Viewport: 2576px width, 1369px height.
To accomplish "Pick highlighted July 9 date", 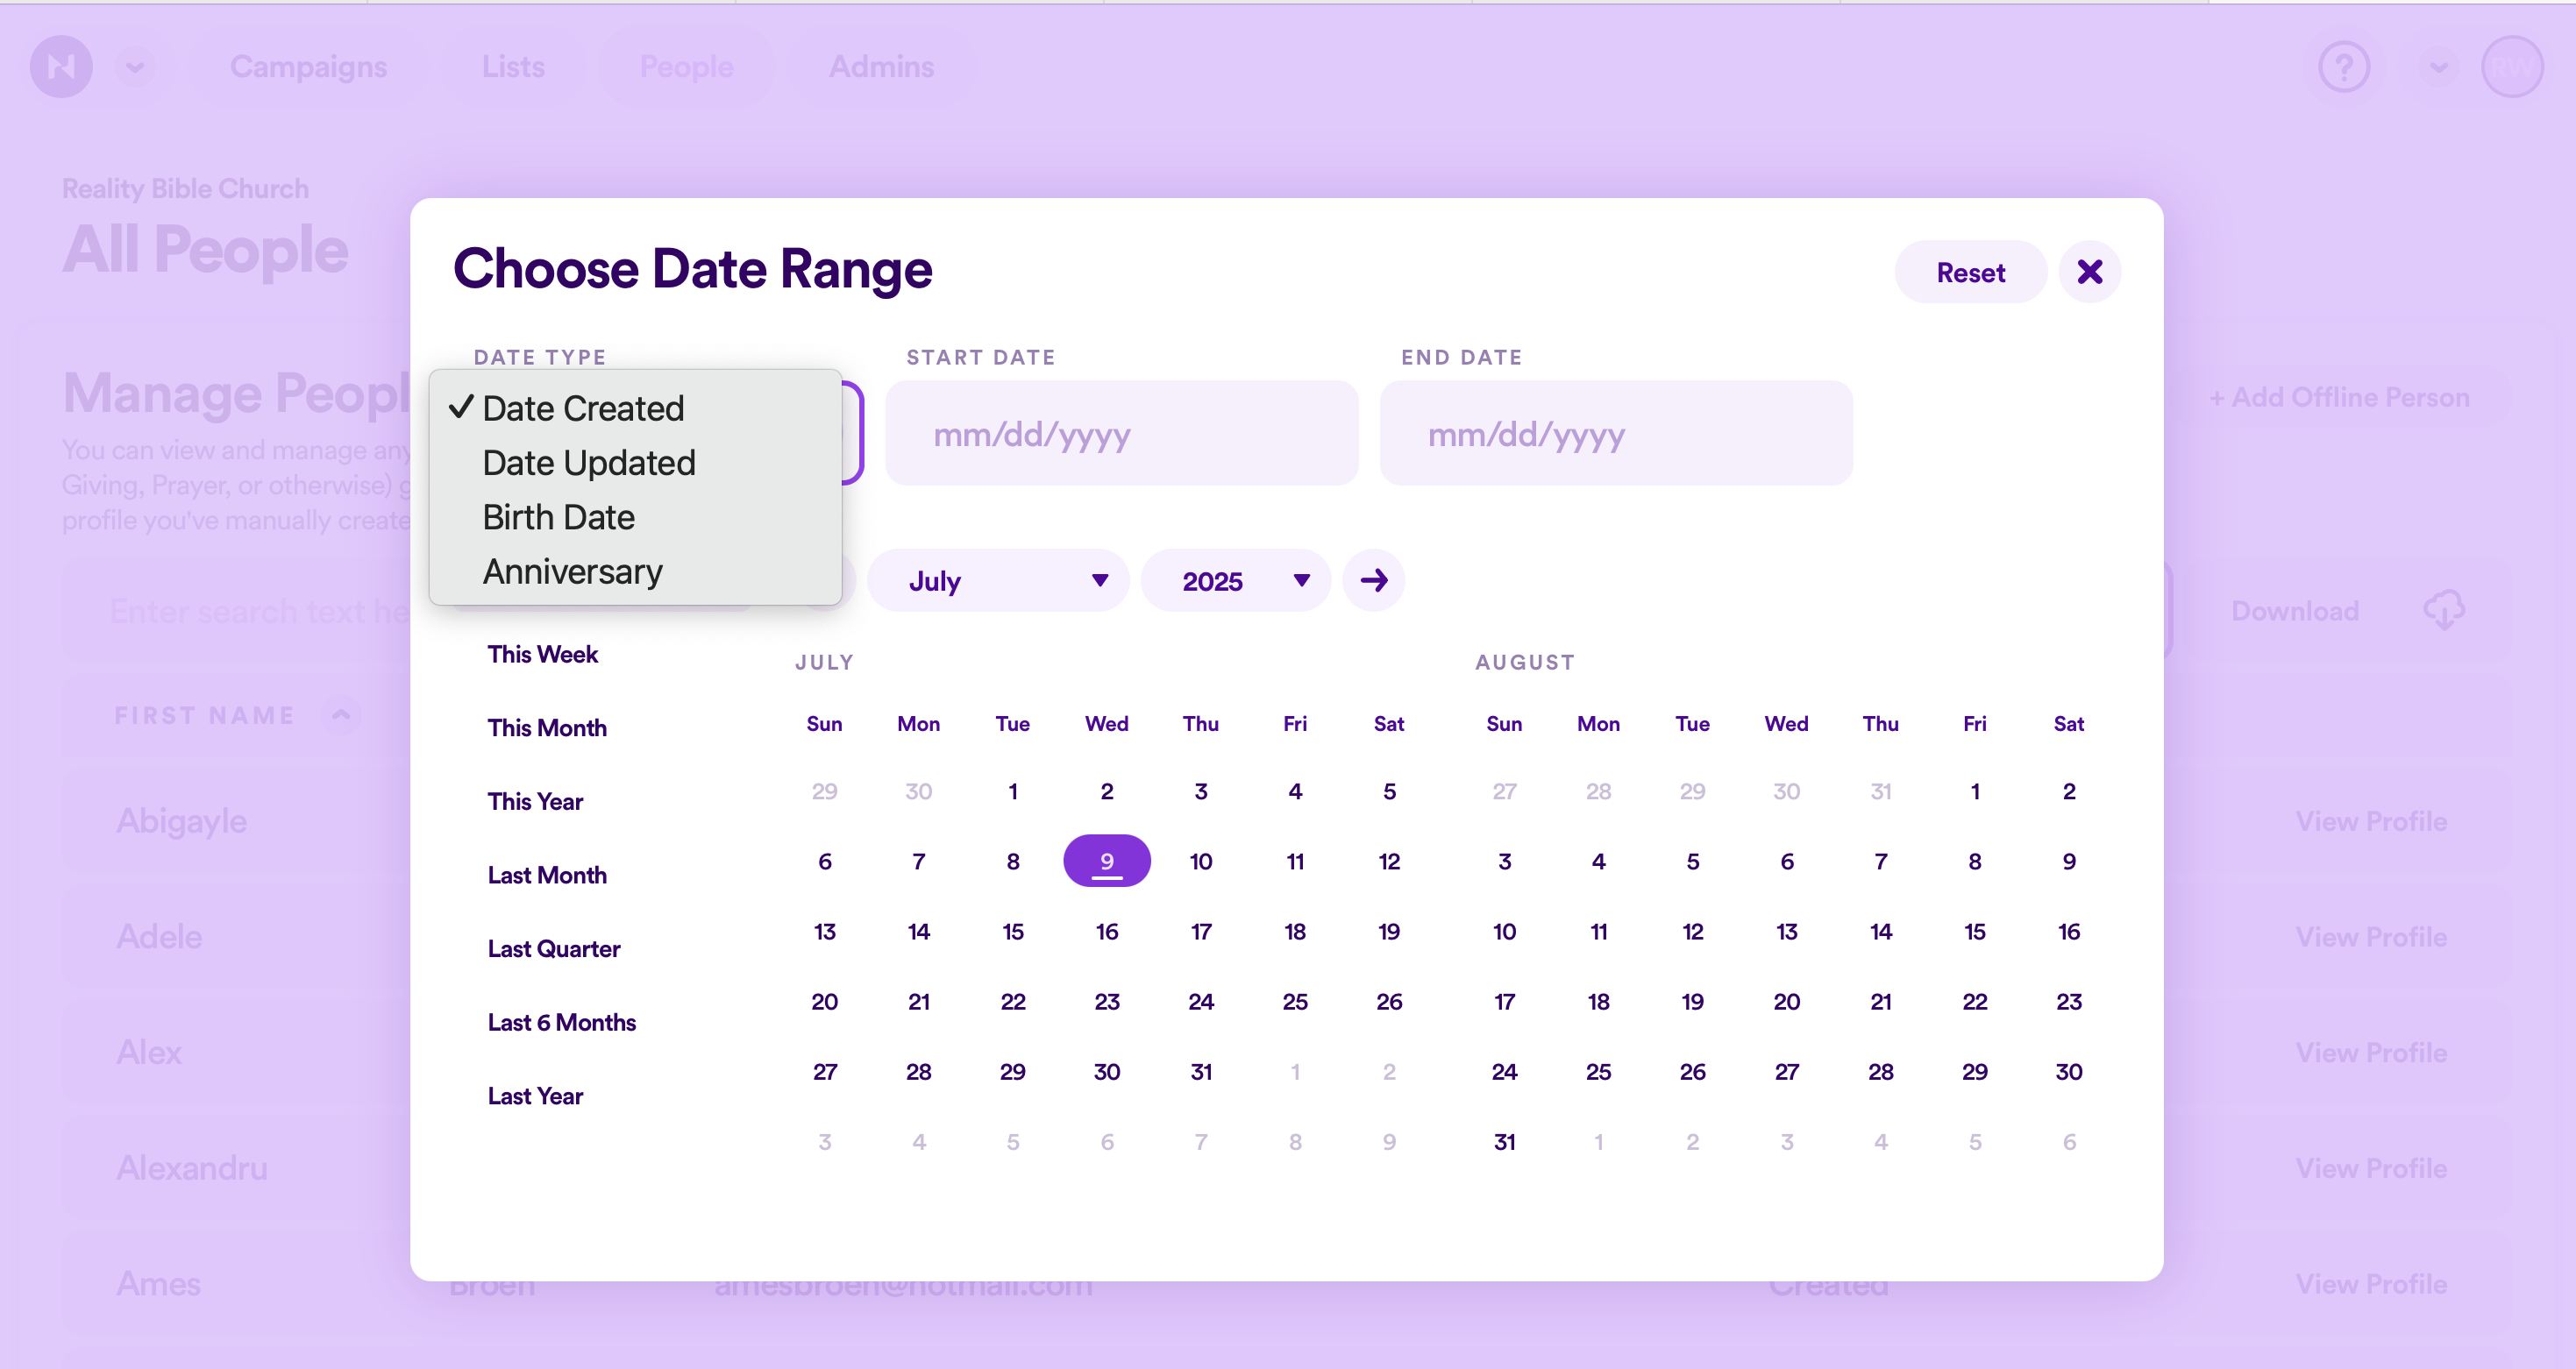I will 1106,861.
